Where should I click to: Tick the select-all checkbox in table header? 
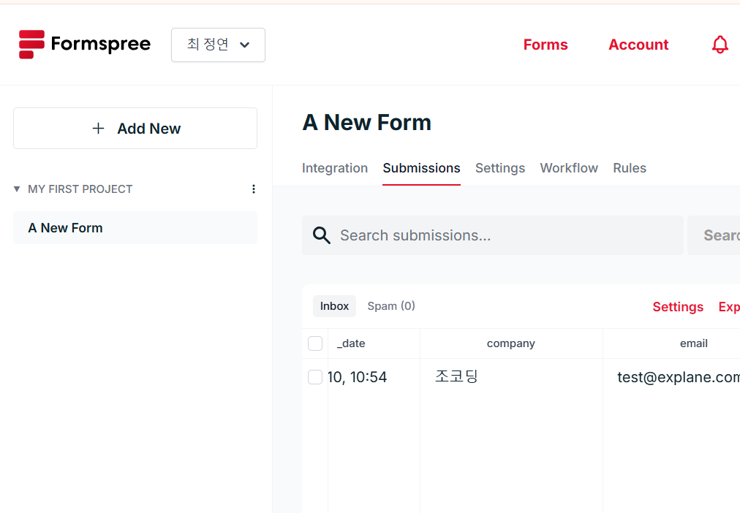coord(315,343)
